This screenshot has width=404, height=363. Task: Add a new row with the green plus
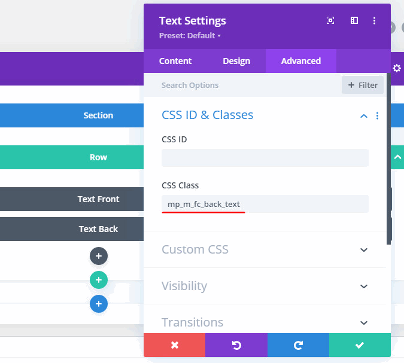tap(99, 280)
